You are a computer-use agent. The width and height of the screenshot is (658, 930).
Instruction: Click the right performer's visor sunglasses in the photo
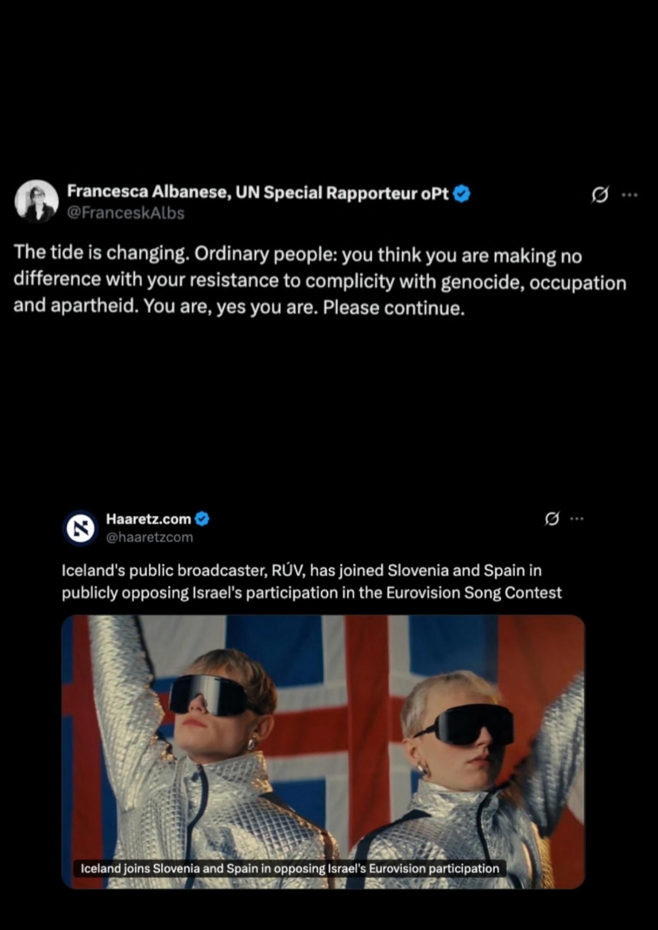(467, 725)
